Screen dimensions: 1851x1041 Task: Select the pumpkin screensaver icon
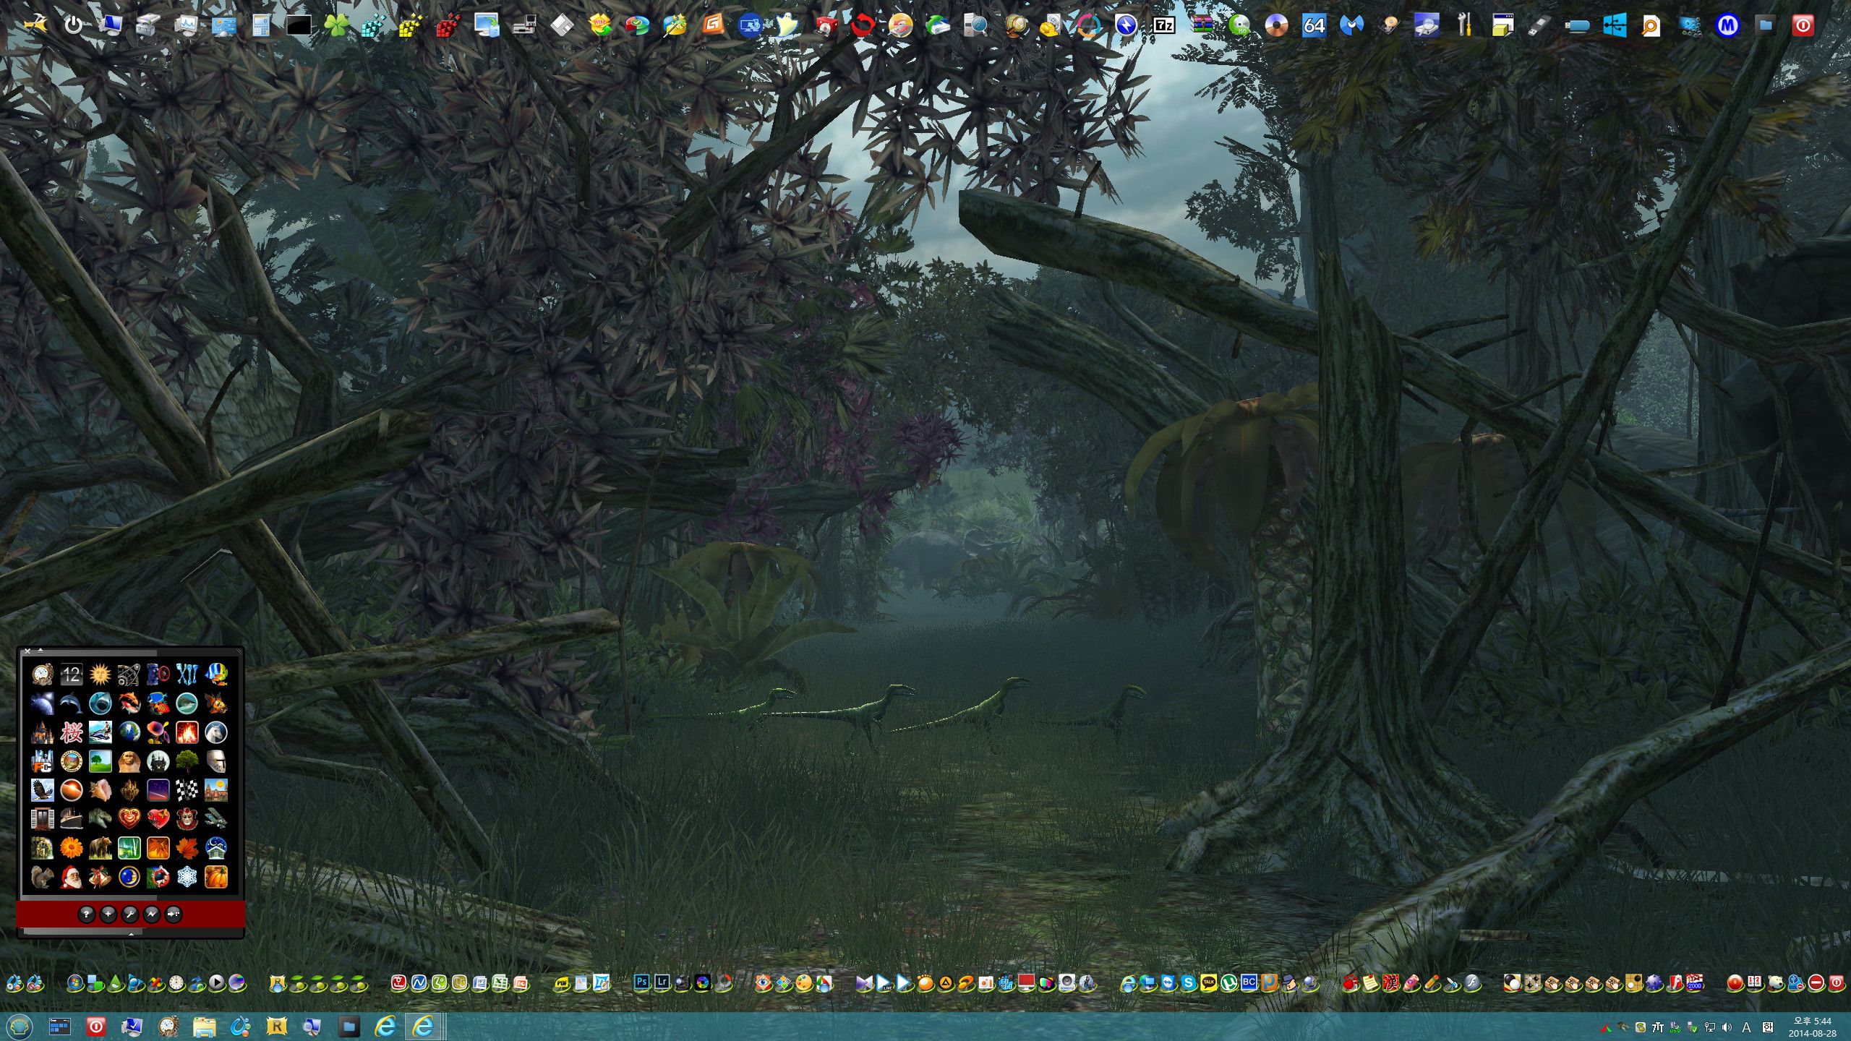215,877
